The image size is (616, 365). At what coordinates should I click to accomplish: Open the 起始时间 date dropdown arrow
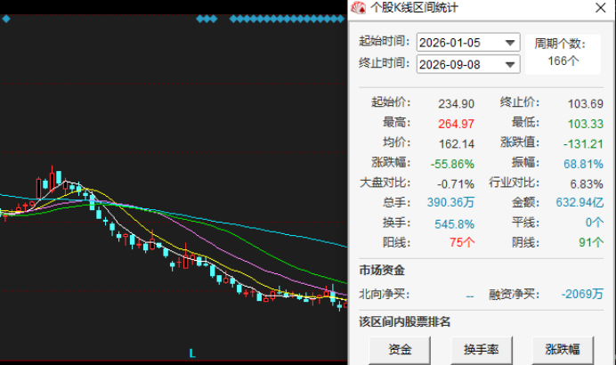510,43
